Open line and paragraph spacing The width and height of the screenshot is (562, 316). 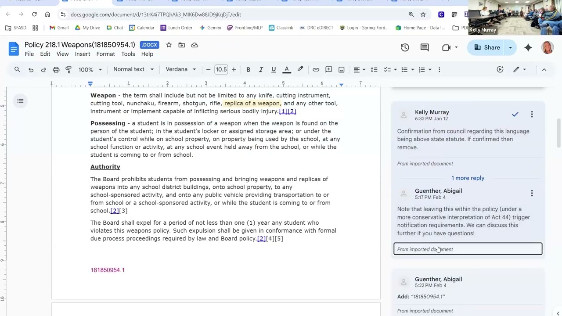pyautogui.click(x=374, y=69)
